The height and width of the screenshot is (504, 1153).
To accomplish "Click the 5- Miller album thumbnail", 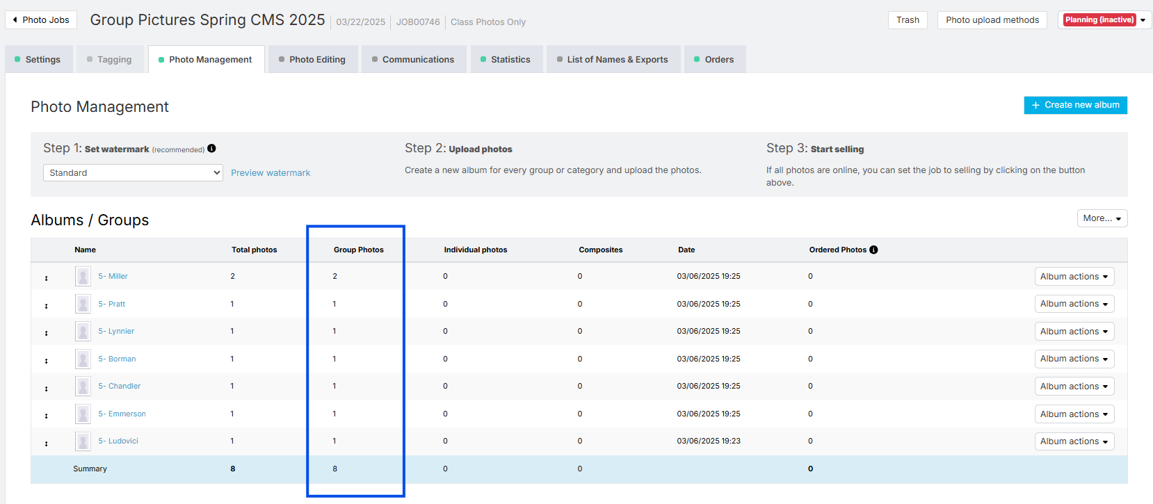I will click(x=83, y=277).
